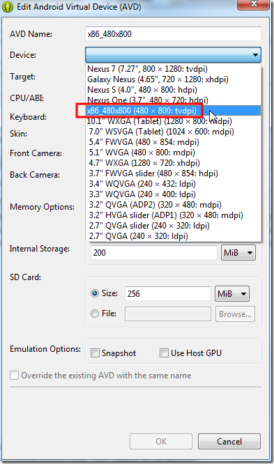Click the Cancel button
274x464 pixels.
click(x=229, y=442)
